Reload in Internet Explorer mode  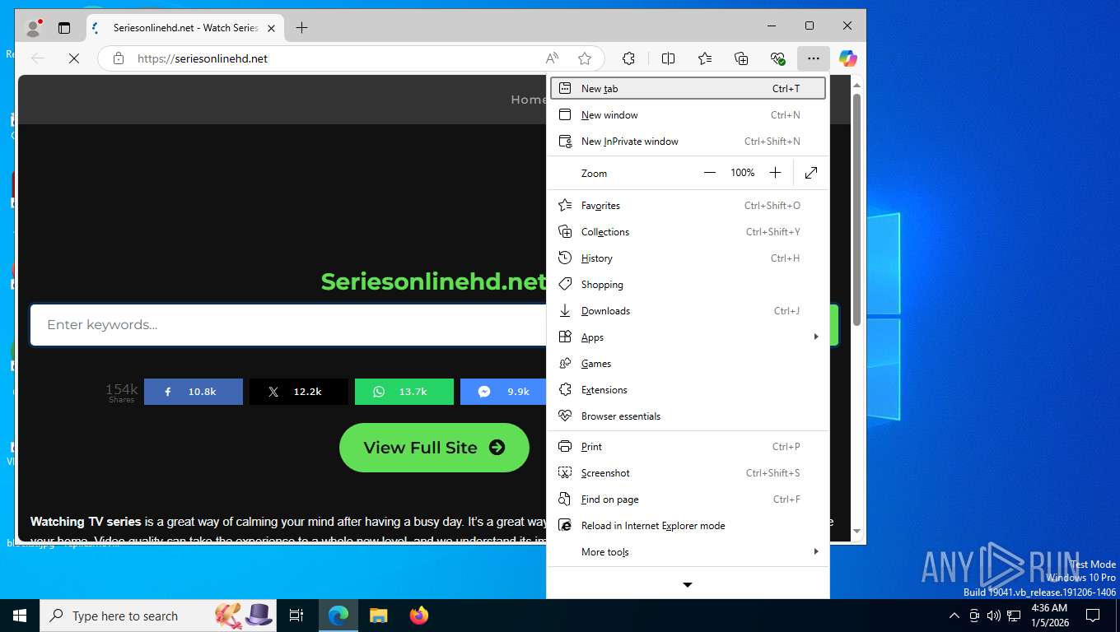point(688,526)
